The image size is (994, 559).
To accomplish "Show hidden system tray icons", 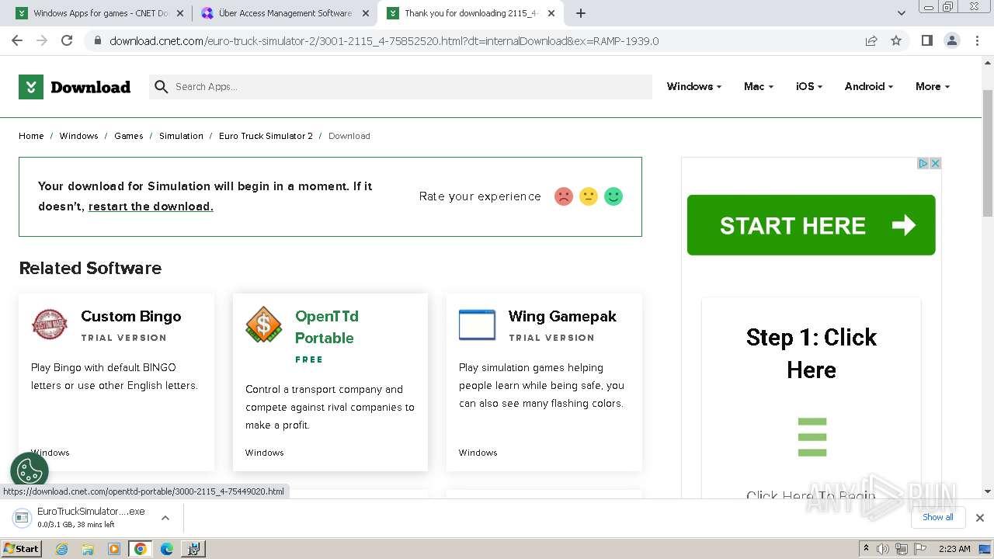I will click(x=866, y=549).
